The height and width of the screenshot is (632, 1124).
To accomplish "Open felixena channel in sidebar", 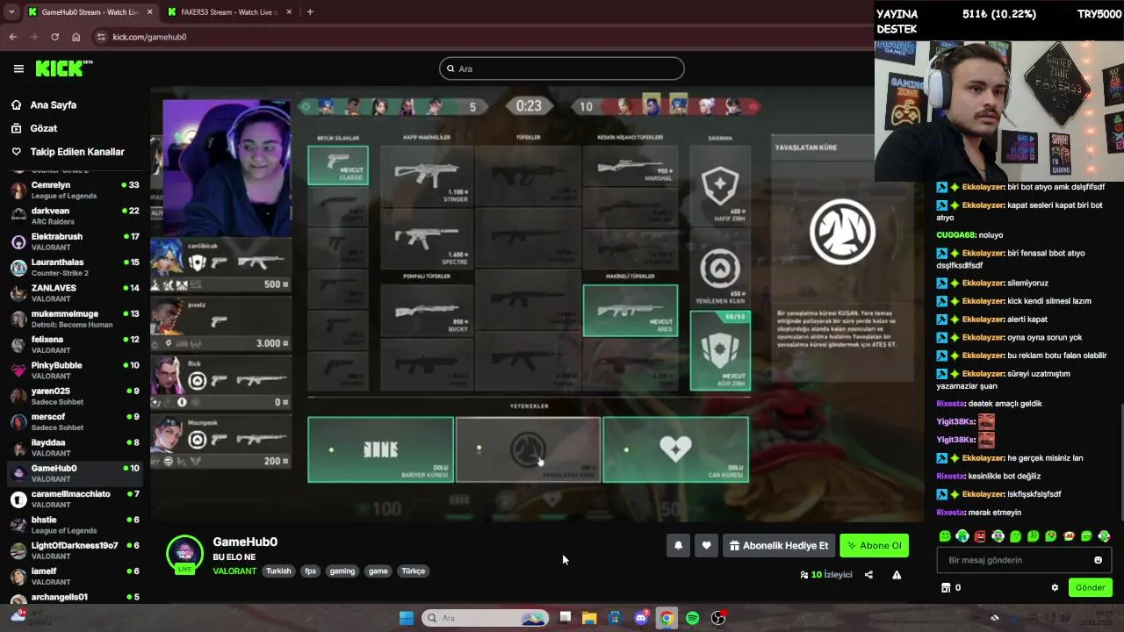I will point(75,344).
